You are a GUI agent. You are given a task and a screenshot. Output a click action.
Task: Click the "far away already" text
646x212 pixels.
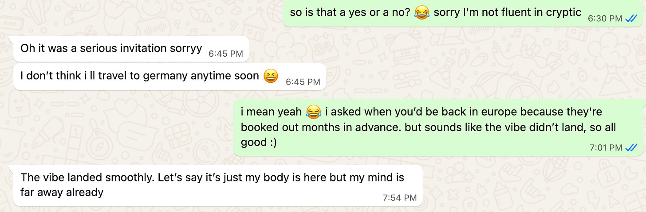62,193
